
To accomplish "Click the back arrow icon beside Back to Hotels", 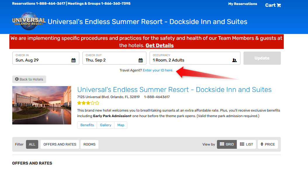I will (x=17, y=79).
